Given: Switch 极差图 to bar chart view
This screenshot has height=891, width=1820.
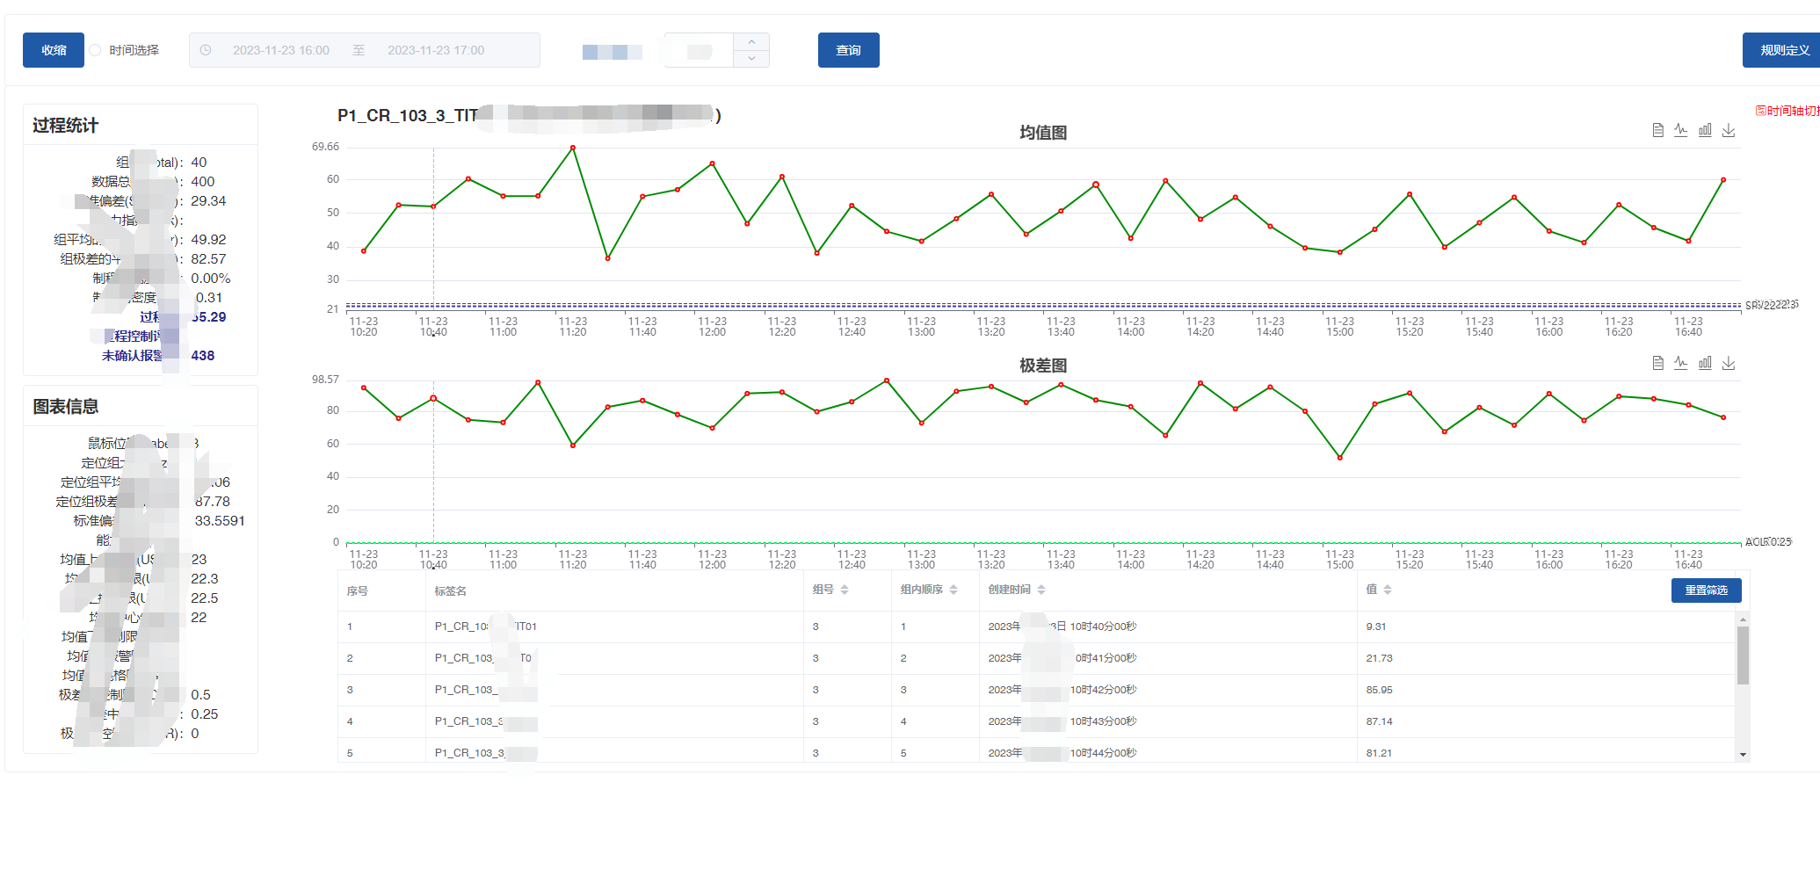Looking at the screenshot, I should coord(1705,363).
